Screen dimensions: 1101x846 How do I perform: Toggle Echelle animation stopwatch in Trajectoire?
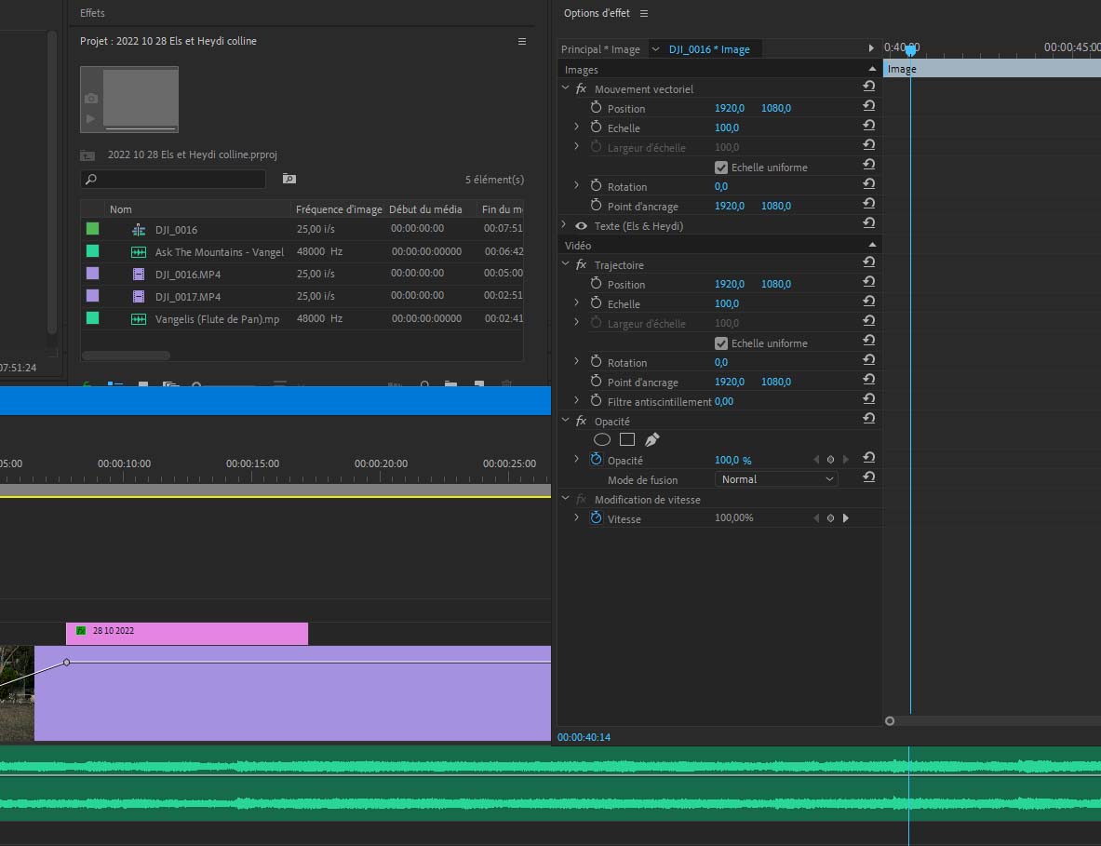[x=597, y=303]
